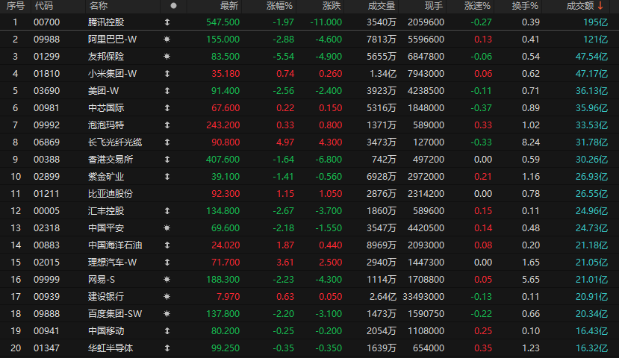Click the sun marker icon for 友邦保险
This screenshot has width=619, height=358.
pyautogui.click(x=167, y=57)
